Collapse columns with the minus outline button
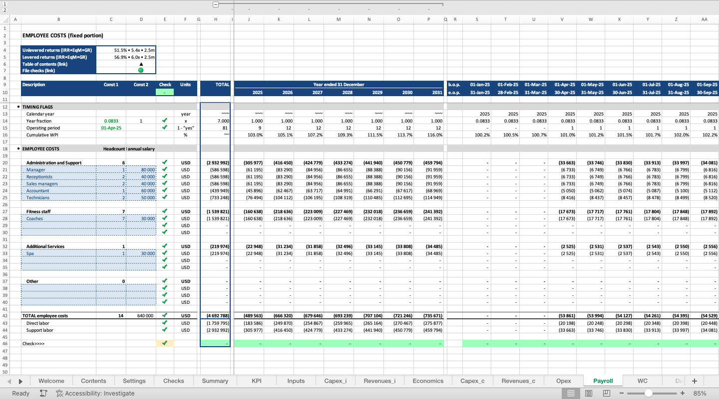Image resolution: width=719 pixels, height=399 pixels. pos(215,4)
